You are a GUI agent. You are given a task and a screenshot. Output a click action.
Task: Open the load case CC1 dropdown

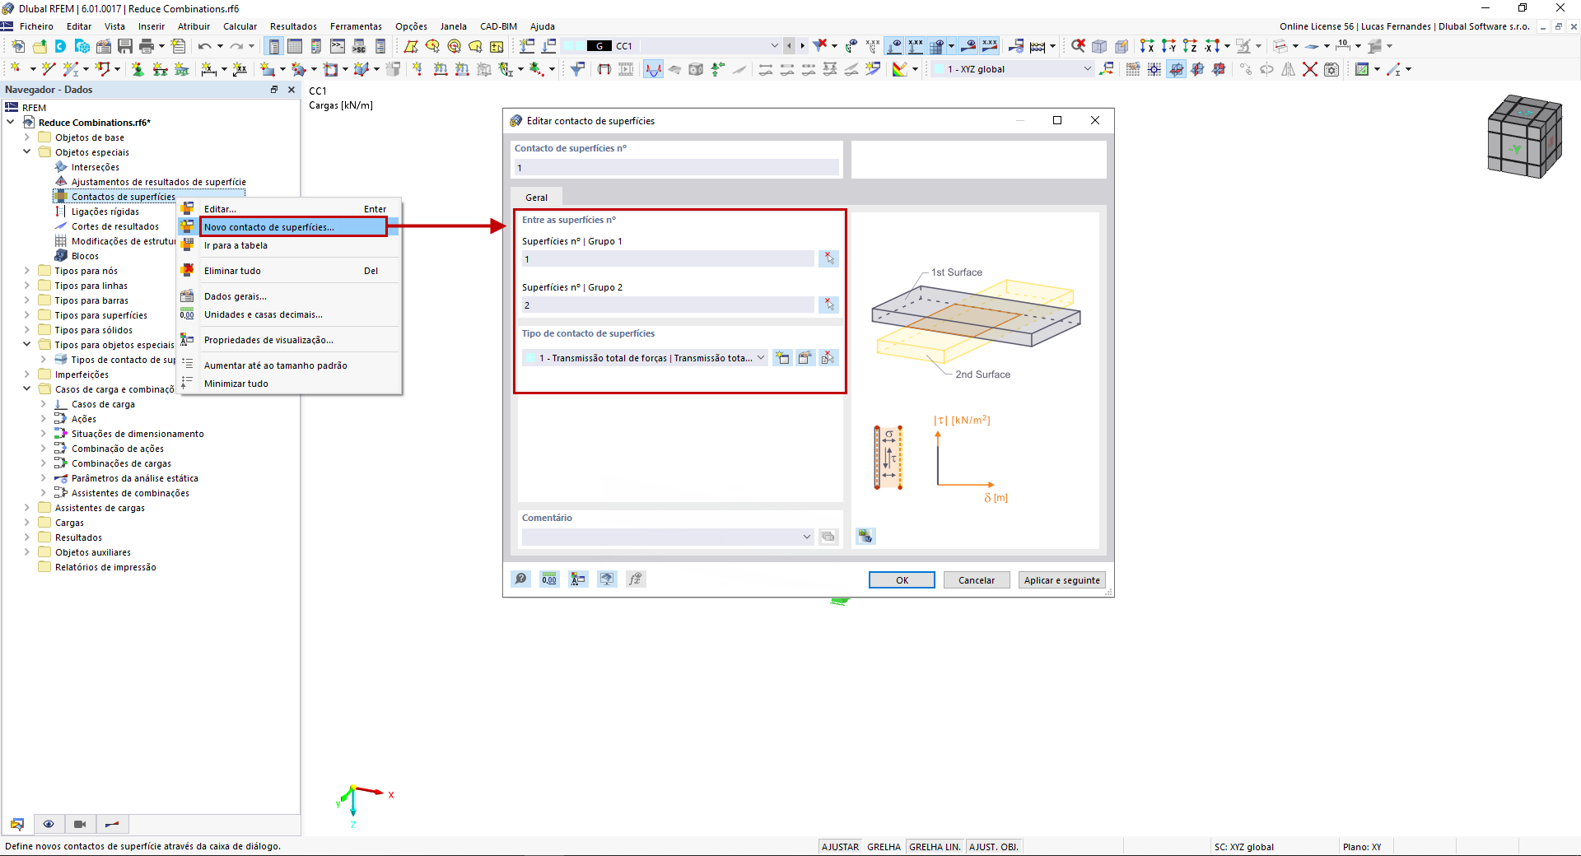click(x=774, y=46)
